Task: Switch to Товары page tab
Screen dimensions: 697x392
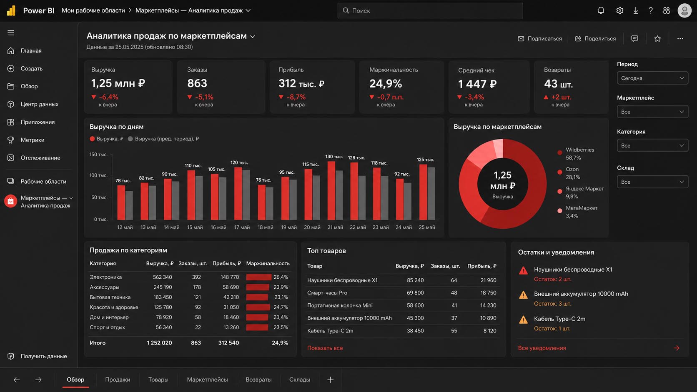Action: (158, 380)
